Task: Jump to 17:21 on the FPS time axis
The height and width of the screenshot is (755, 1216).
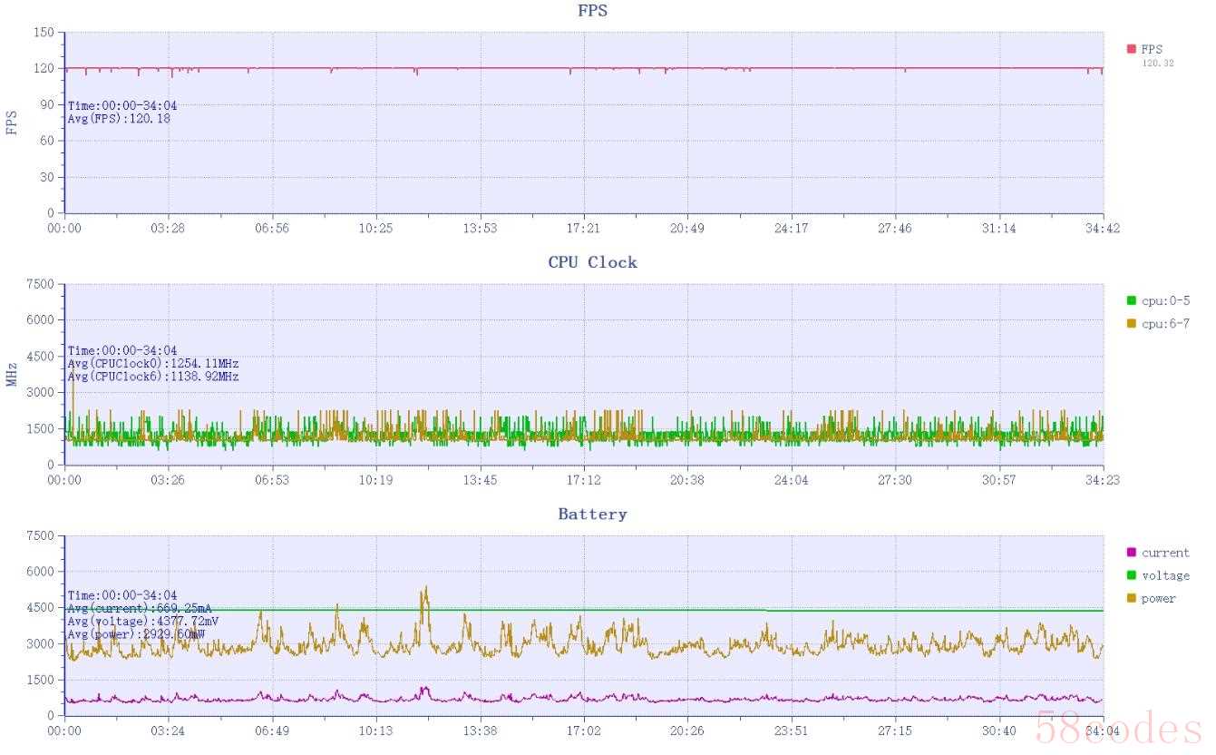Action: point(583,229)
